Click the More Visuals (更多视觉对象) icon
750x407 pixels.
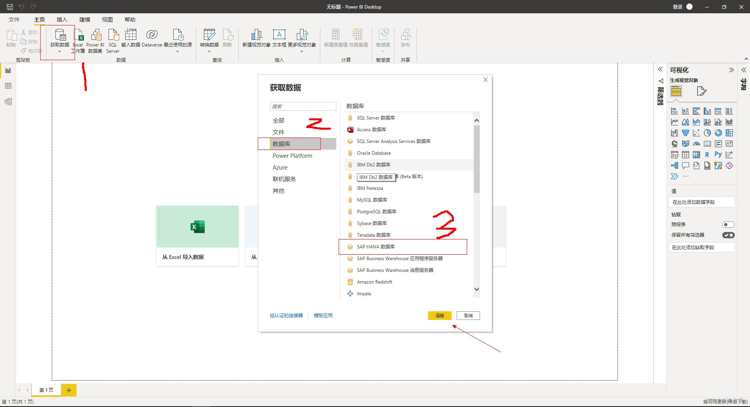302,35
